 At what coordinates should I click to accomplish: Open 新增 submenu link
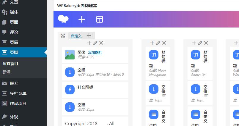click(x=7, y=72)
